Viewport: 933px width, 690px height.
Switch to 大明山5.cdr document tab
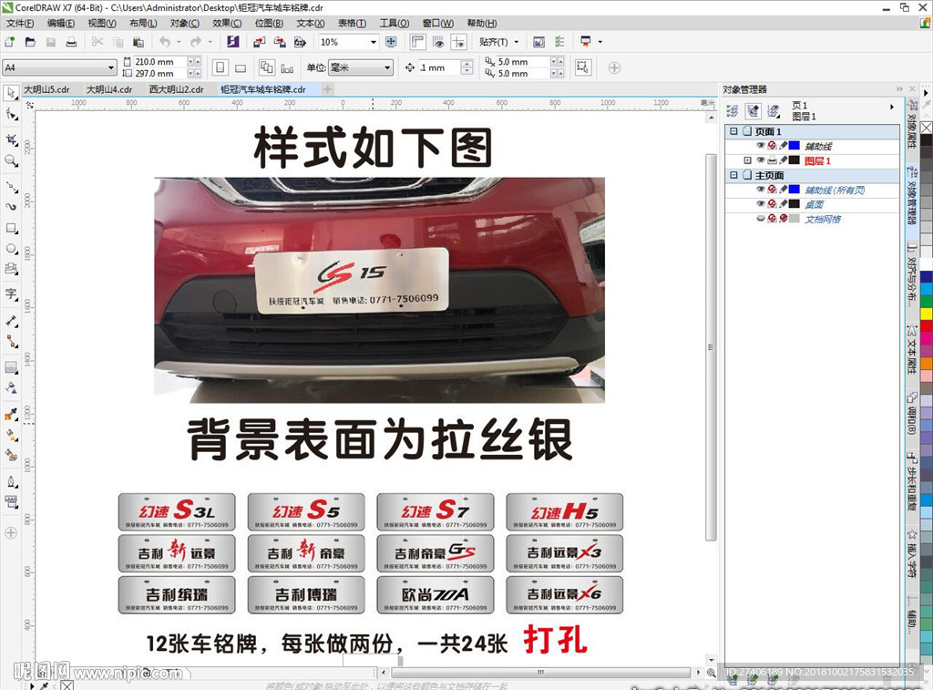pyautogui.click(x=47, y=89)
